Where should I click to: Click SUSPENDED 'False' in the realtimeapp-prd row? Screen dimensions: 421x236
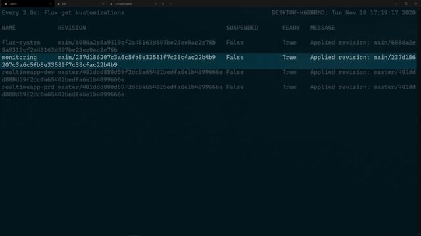tap(235, 87)
